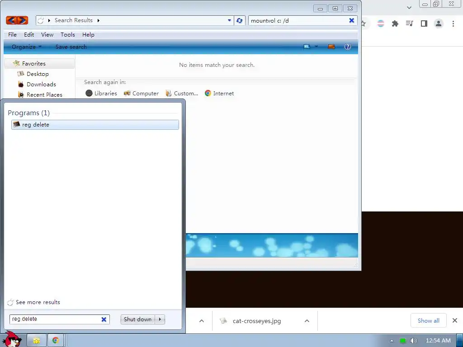Open Recent Places in the navigation pane
463x347 pixels.
44,94
